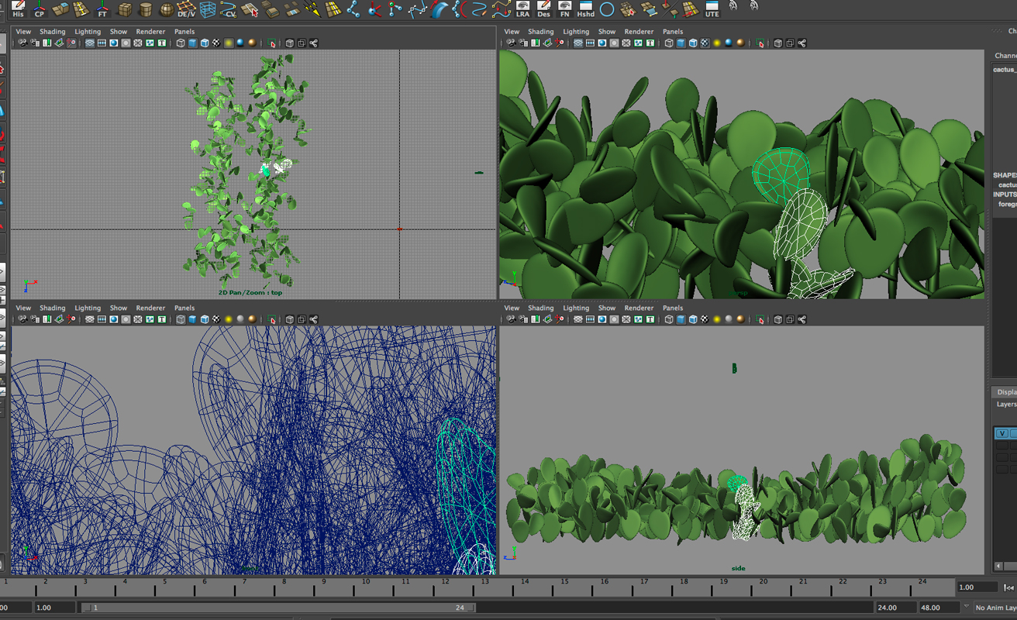The height and width of the screenshot is (620, 1017).
Task: Switch to the Display tab of layer editor
Action: pyautogui.click(x=1006, y=392)
